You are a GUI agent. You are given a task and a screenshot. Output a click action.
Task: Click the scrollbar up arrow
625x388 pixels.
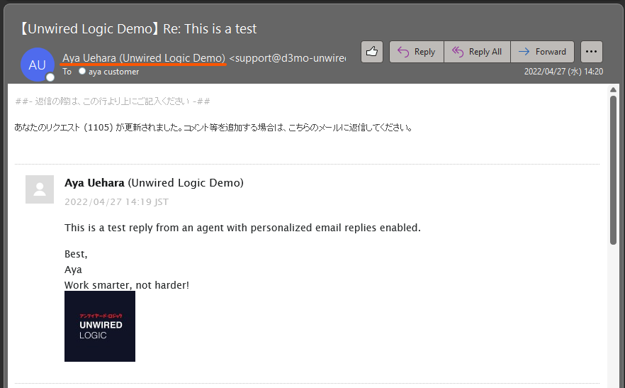coord(613,90)
